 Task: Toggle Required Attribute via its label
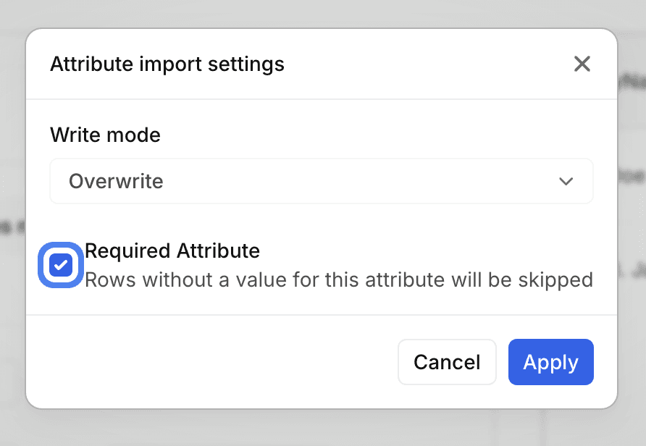[172, 251]
